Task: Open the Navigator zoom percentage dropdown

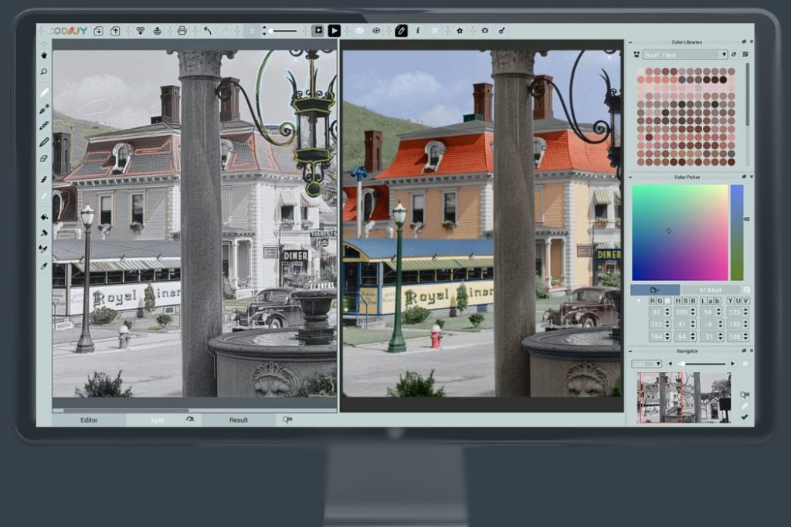Action: 646,363
